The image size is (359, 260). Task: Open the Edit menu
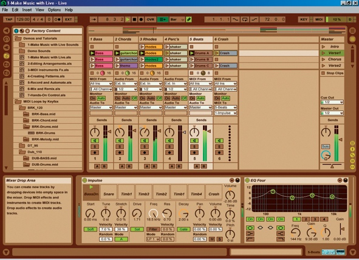click(x=15, y=10)
